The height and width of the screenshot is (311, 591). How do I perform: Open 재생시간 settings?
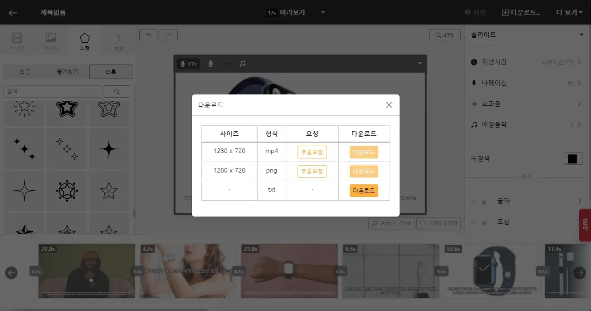click(526, 62)
